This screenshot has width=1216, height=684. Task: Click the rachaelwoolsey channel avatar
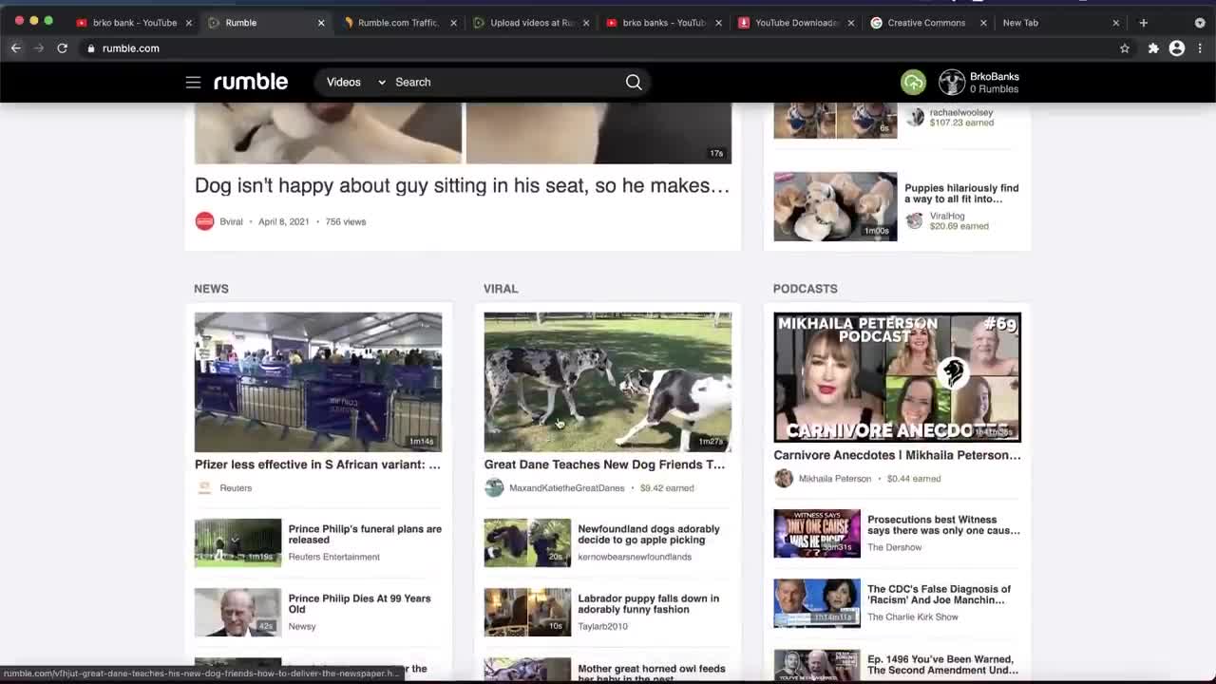pyautogui.click(x=915, y=117)
